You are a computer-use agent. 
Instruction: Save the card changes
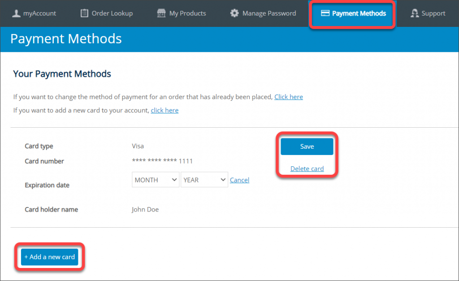point(307,147)
